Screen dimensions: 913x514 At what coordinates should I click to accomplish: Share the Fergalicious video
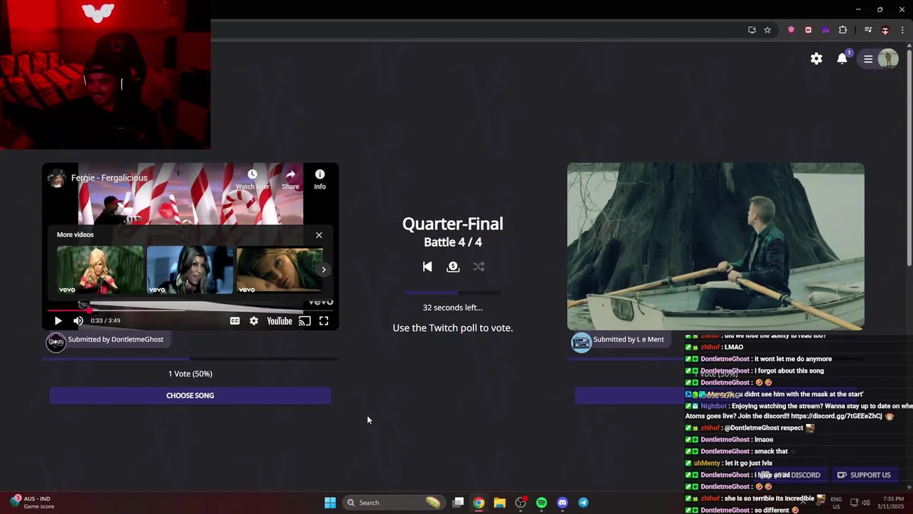tap(290, 179)
